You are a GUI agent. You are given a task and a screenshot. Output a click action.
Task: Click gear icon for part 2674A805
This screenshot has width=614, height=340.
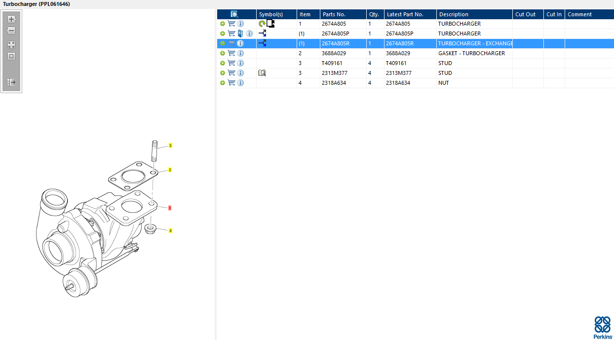[223, 24]
